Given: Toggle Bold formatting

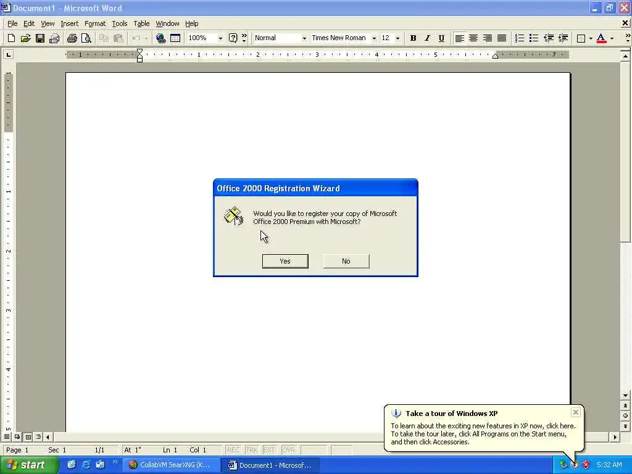Looking at the screenshot, I should click(x=413, y=38).
